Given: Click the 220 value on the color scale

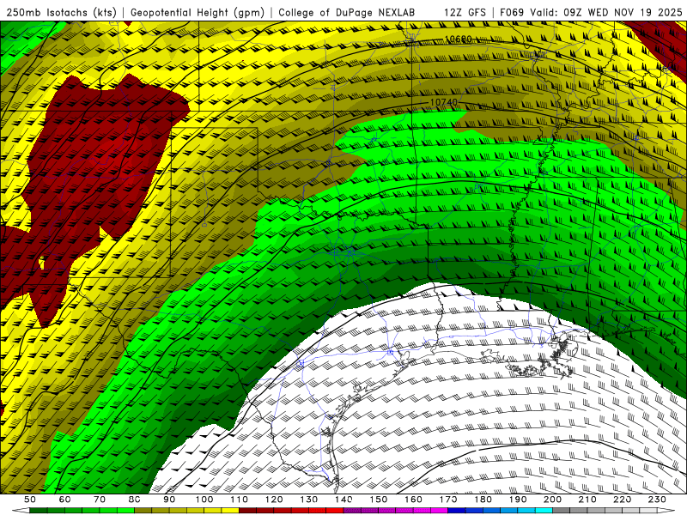Looking at the screenshot, I should click(x=622, y=500).
